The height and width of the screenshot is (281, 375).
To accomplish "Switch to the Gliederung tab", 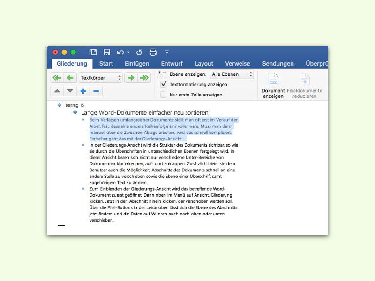I will [x=72, y=64].
